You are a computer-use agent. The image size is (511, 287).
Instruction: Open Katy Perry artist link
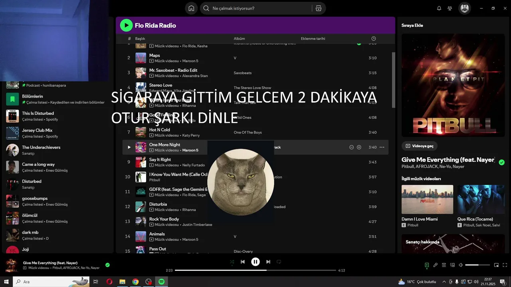coord(191,136)
